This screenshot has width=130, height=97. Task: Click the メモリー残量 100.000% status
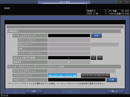[x=119, y=11]
